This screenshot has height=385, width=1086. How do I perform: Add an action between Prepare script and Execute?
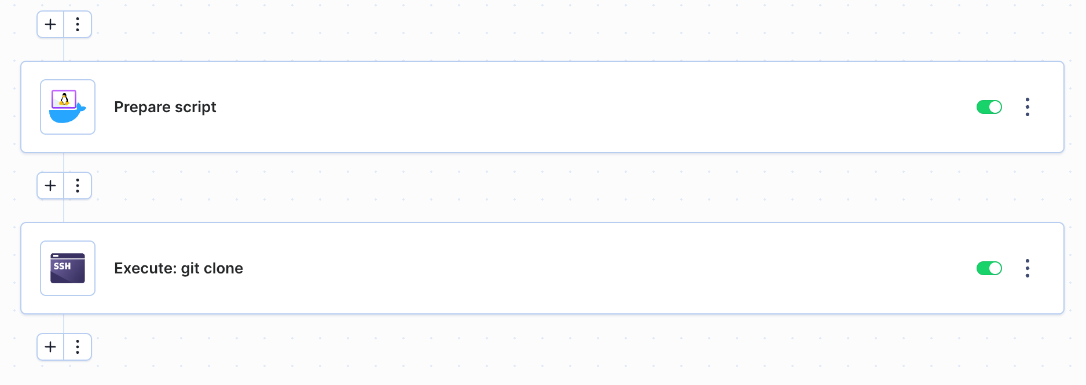50,186
